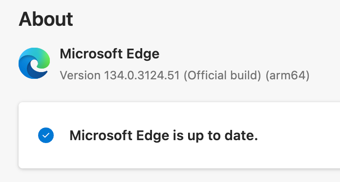The height and width of the screenshot is (182, 340).
Task: Click the word date in update status
Action: tap(241, 136)
